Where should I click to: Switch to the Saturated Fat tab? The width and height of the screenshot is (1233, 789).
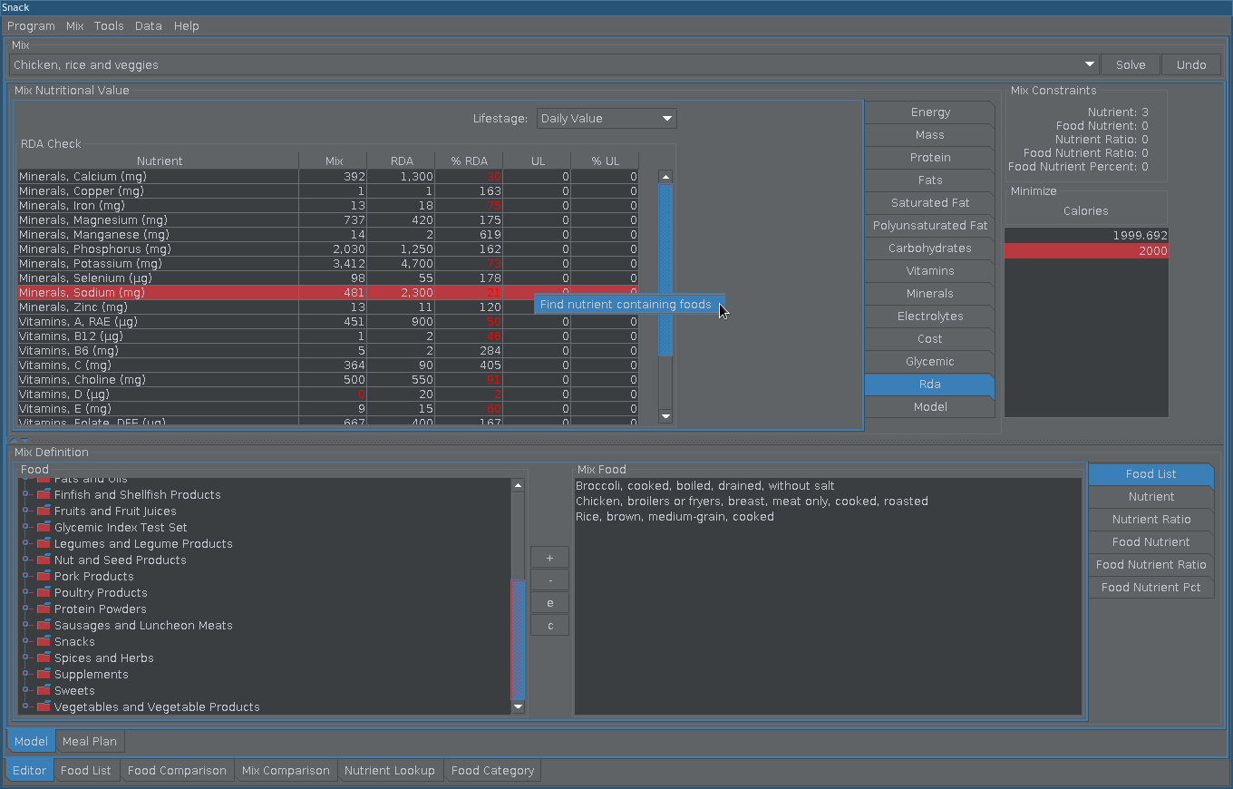pos(930,203)
